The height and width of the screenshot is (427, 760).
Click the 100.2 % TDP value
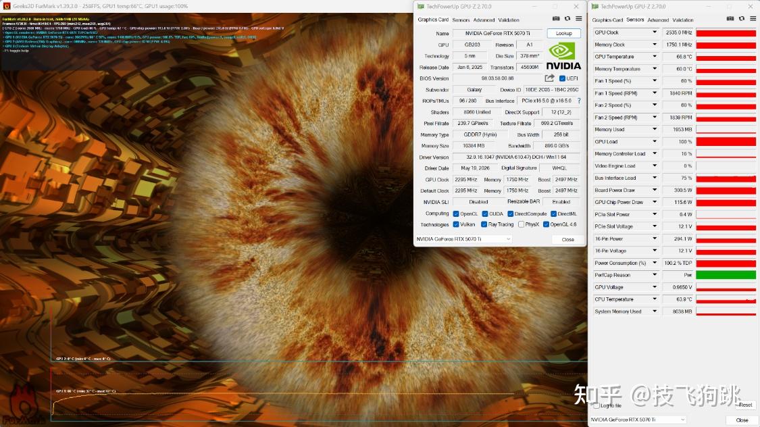point(678,263)
